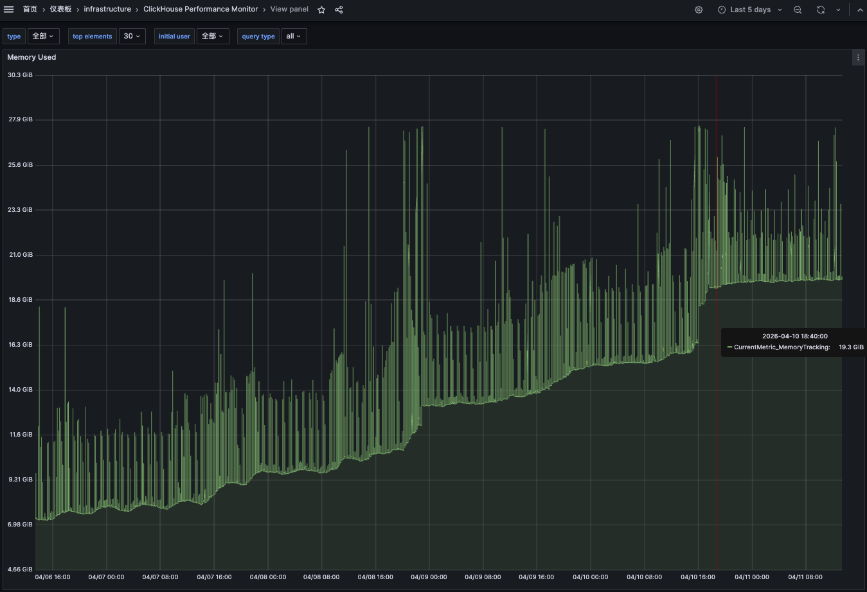
Task: Click the 30.3 GiB y-axis label
Action: point(20,75)
